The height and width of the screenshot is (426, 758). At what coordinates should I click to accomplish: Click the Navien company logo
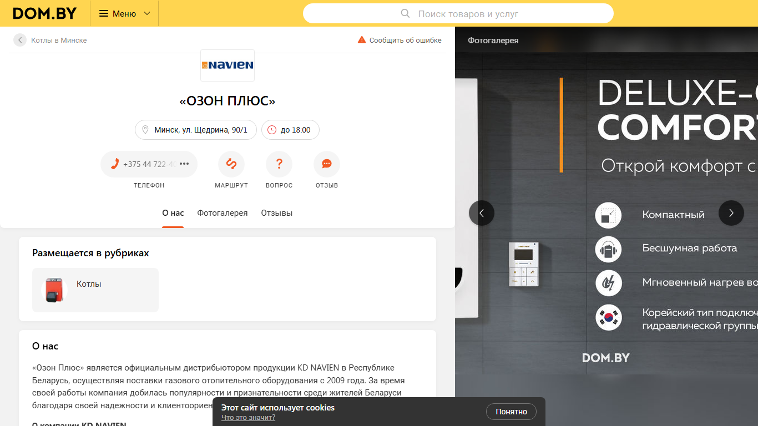click(x=228, y=65)
